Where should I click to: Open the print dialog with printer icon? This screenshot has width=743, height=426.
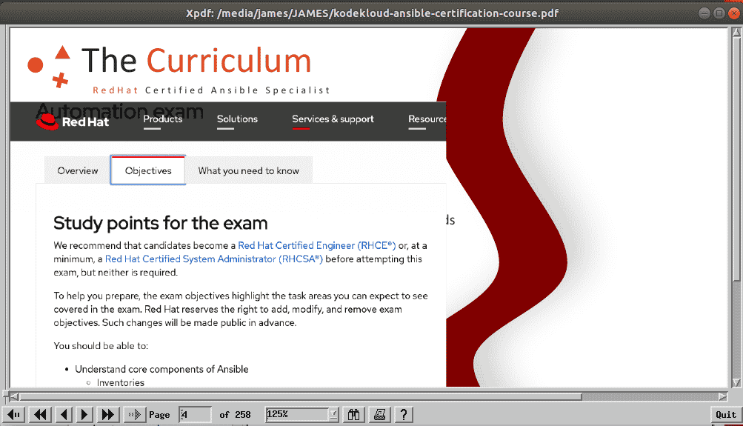(x=379, y=415)
